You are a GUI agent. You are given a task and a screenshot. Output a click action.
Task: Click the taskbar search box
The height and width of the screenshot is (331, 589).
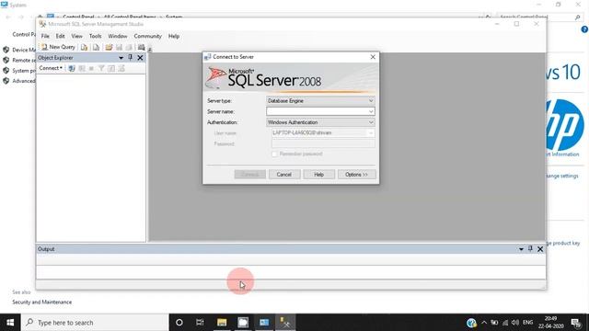click(95, 323)
